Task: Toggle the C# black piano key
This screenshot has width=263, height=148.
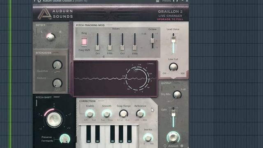Action: point(89,134)
